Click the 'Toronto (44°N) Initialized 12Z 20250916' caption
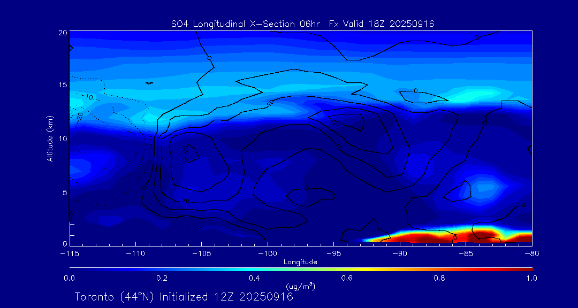 coord(184,297)
